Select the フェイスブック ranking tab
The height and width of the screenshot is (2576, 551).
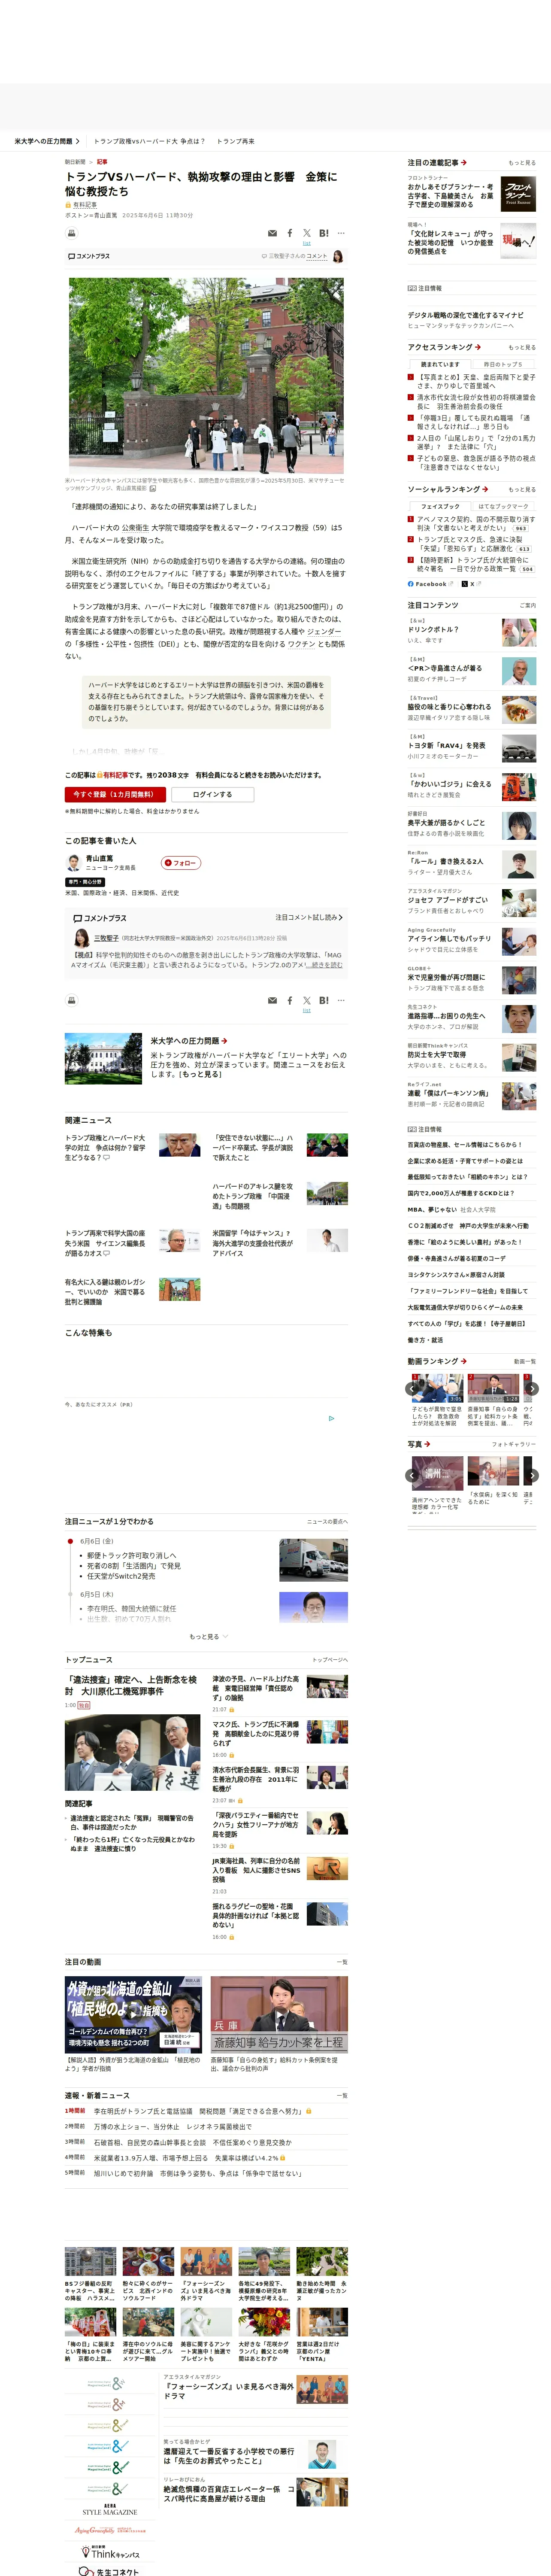pyautogui.click(x=440, y=506)
